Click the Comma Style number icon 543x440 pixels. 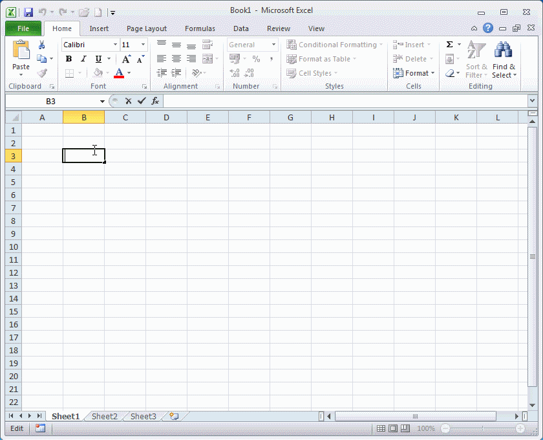point(271,58)
